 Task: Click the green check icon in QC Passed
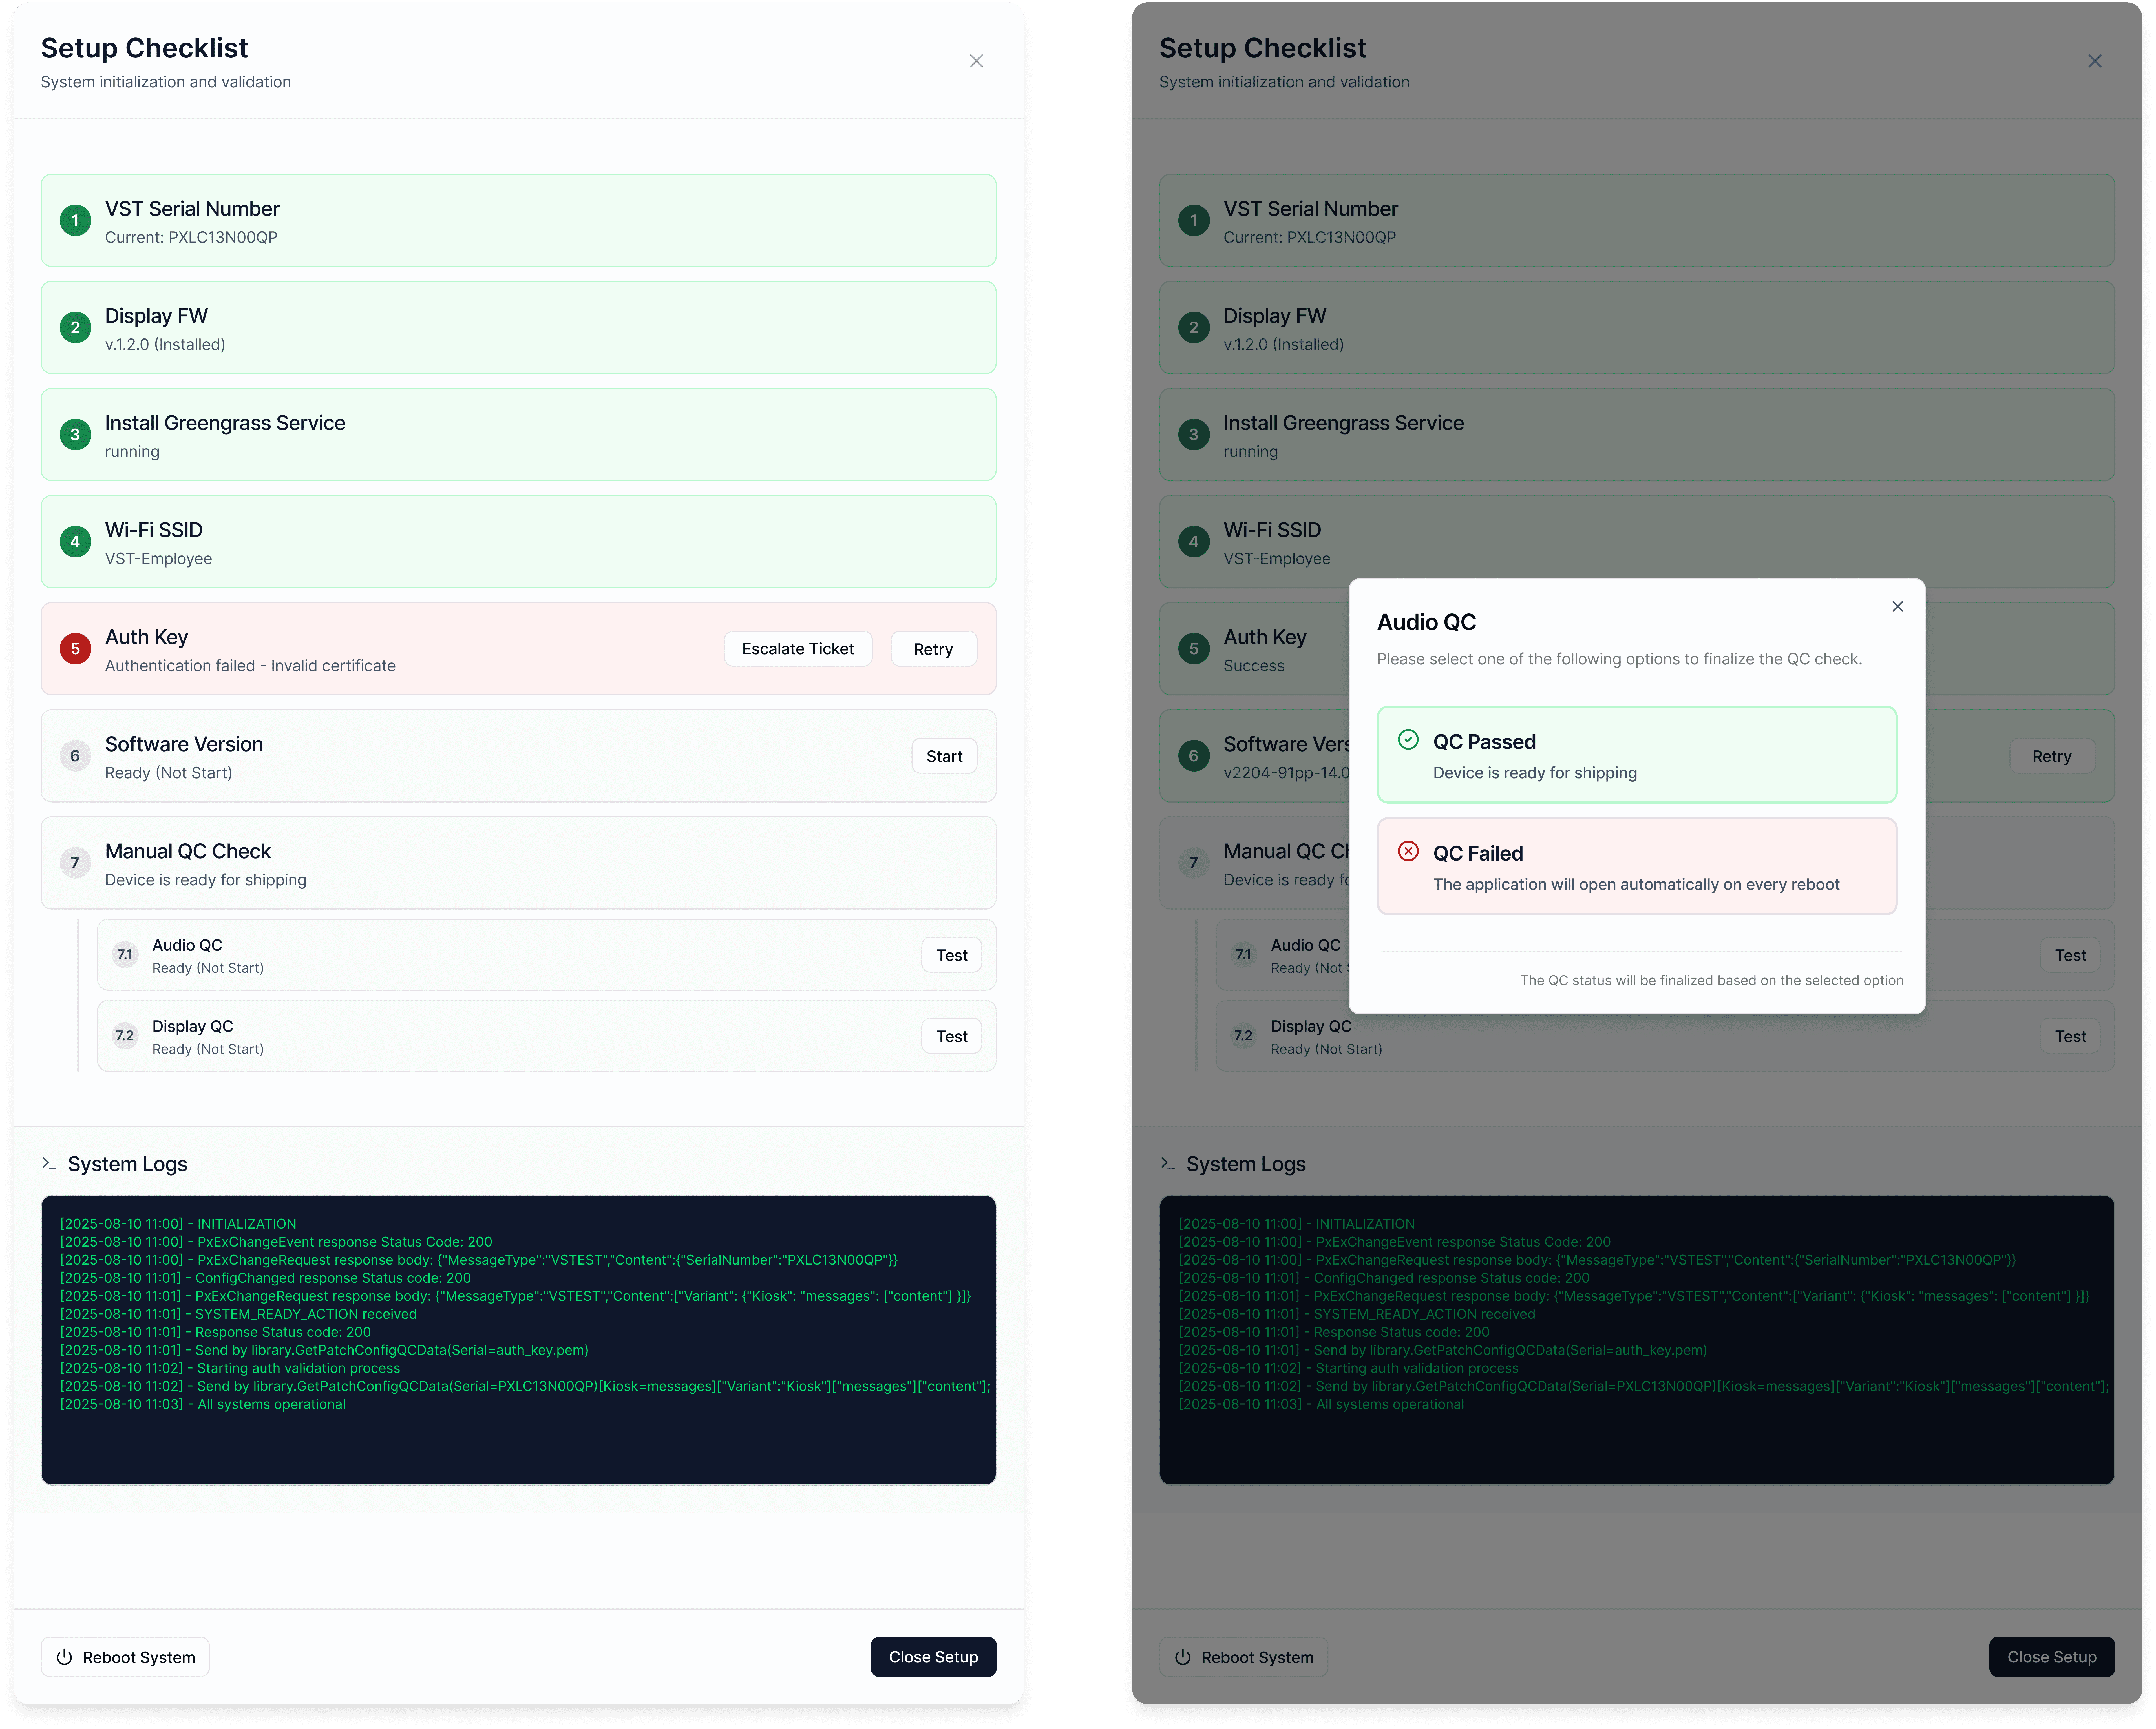(x=1408, y=740)
